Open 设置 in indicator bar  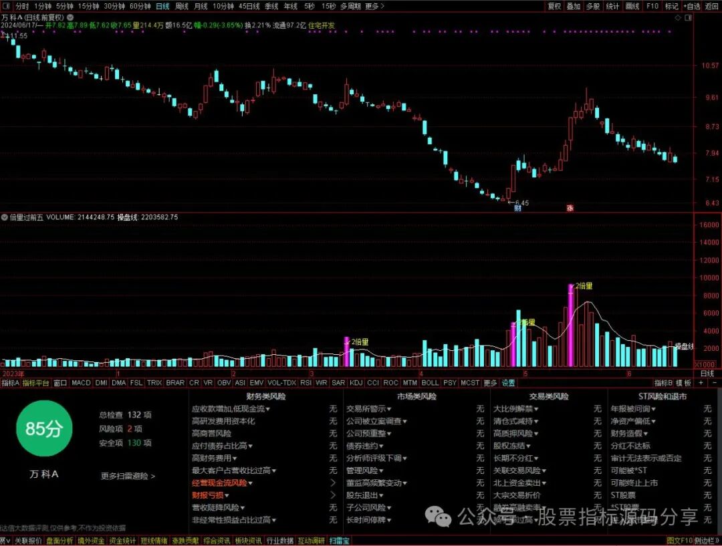(508, 382)
